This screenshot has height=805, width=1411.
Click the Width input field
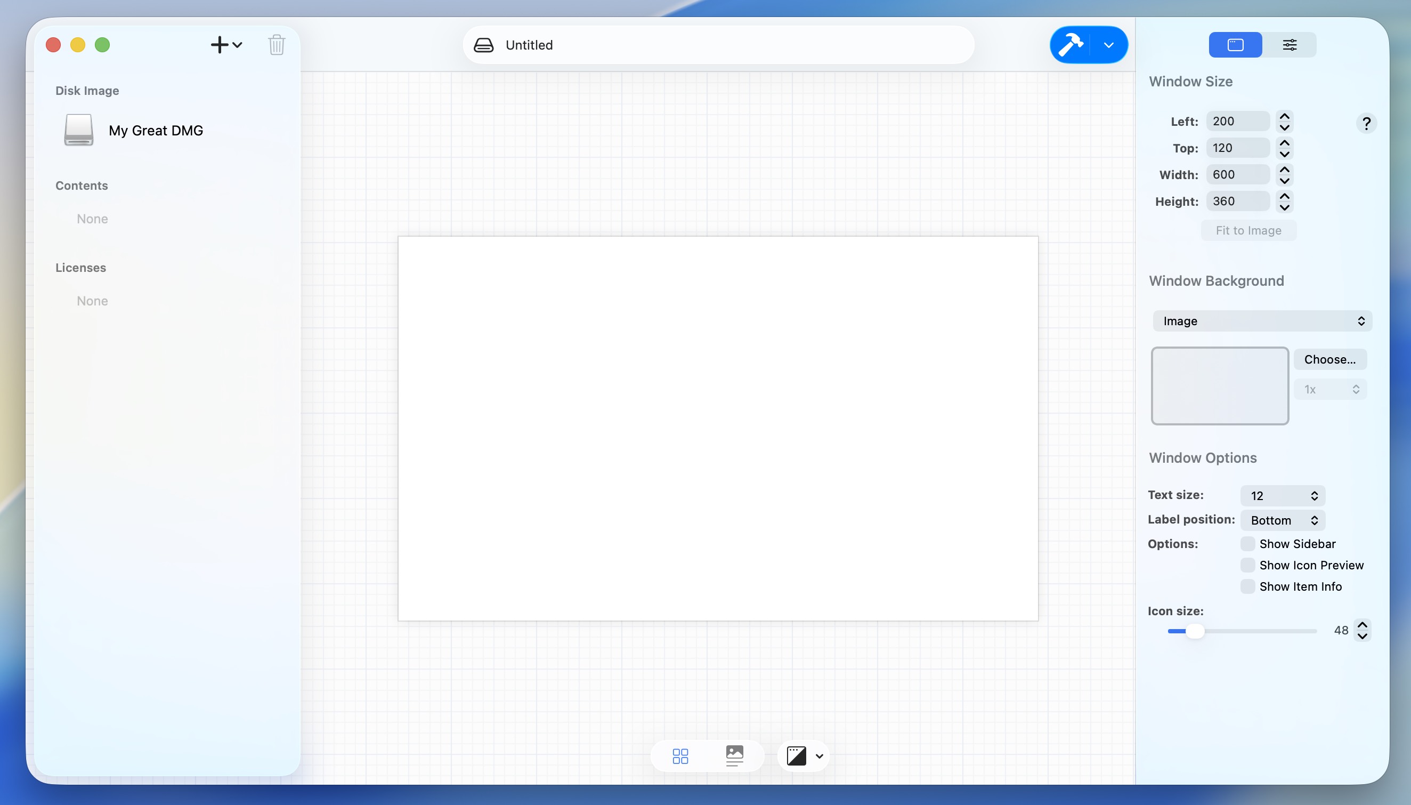click(1237, 175)
